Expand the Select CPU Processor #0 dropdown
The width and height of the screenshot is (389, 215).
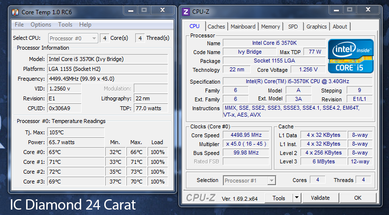[x=93, y=38]
